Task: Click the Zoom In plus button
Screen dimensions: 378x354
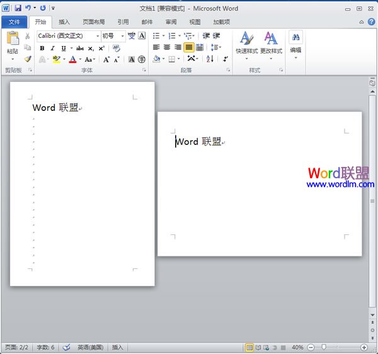Action: pos(364,347)
